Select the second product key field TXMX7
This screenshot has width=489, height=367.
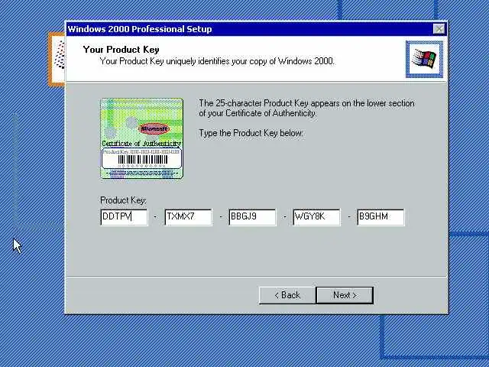click(x=189, y=217)
